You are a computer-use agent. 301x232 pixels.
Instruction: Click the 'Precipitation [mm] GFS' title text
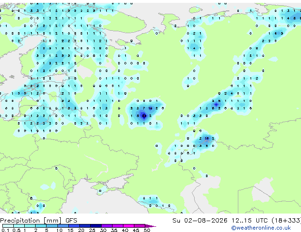point(38,221)
